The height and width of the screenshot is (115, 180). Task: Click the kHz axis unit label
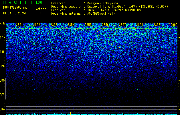pos(3,23)
